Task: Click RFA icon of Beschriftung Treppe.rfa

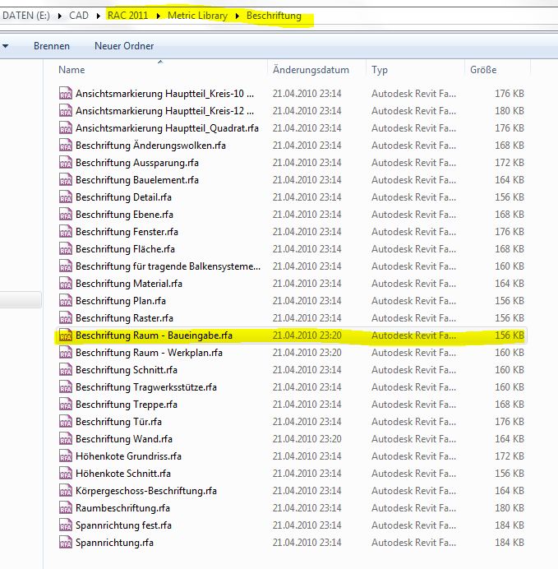Action: click(65, 405)
